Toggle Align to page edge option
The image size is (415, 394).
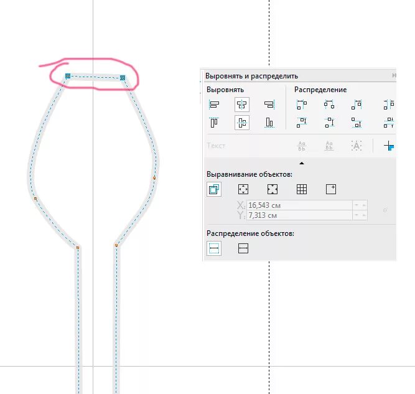(243, 189)
